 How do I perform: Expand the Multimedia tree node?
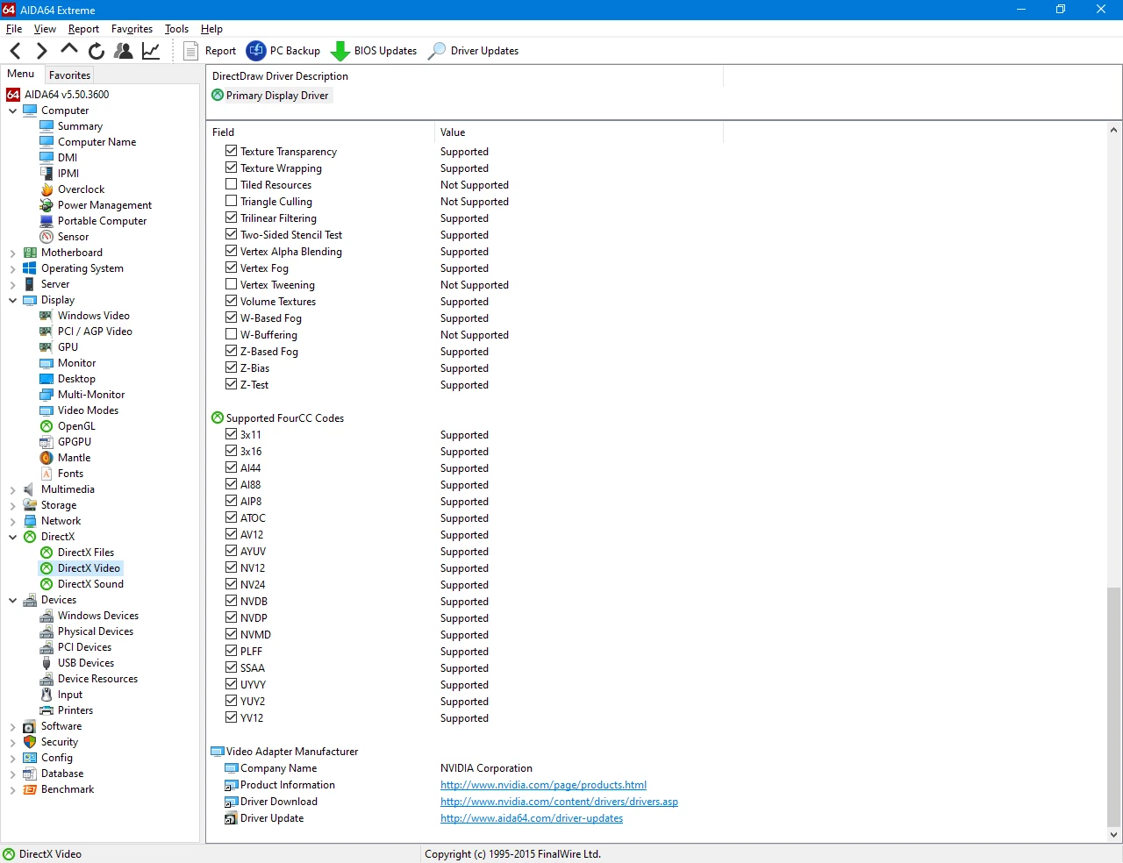click(x=13, y=489)
